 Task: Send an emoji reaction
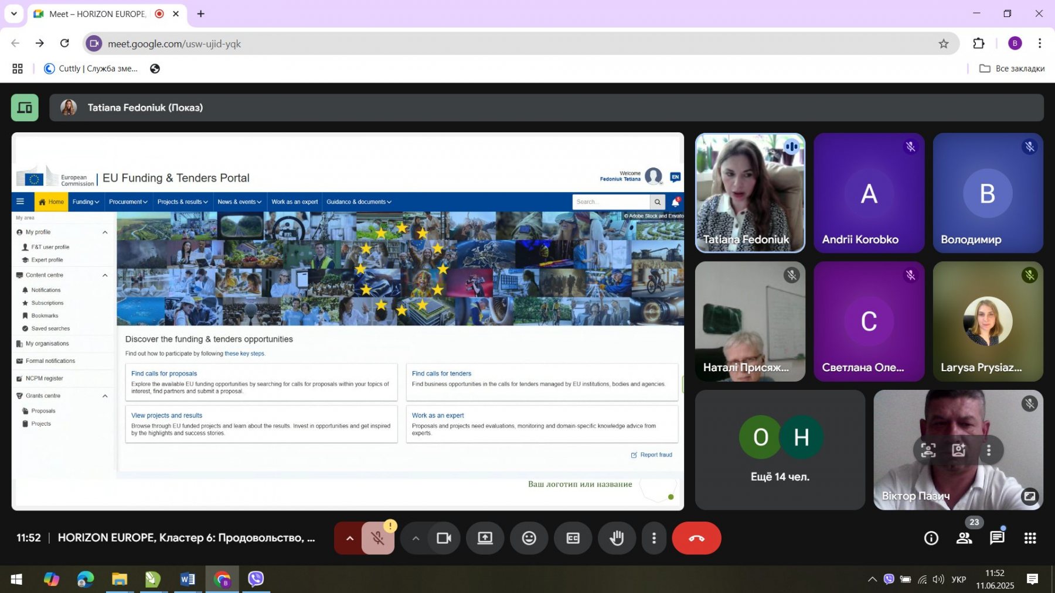[529, 538]
